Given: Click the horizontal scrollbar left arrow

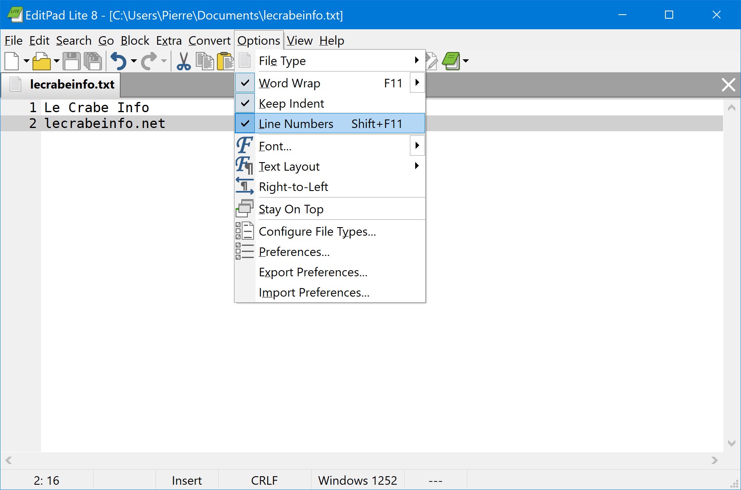Looking at the screenshot, I should coord(9,460).
